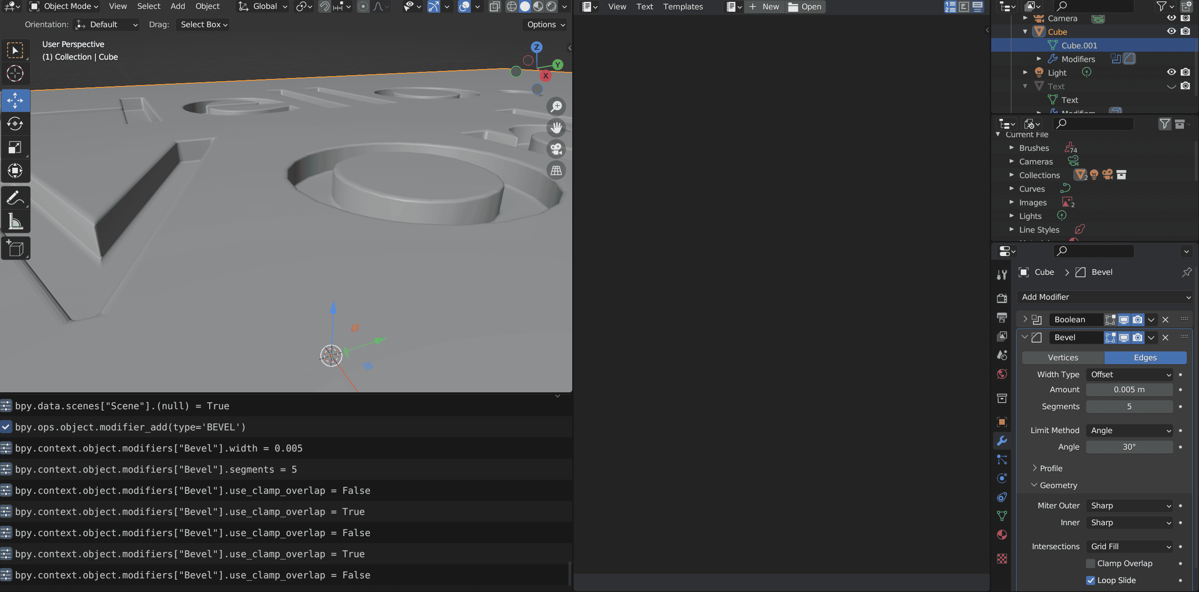Open the viewport Add menu

click(x=178, y=7)
